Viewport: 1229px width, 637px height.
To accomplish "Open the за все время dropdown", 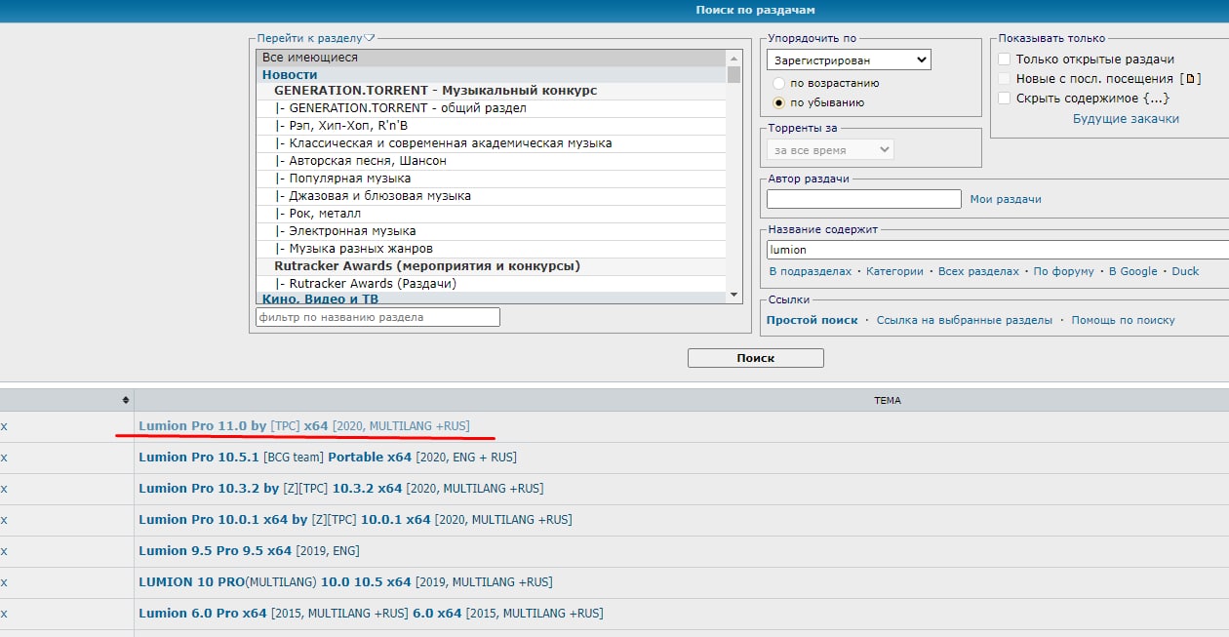I will pos(830,150).
